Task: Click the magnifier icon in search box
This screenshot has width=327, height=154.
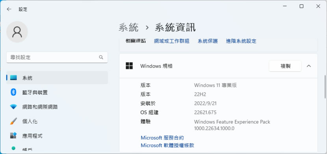Action: (x=101, y=57)
